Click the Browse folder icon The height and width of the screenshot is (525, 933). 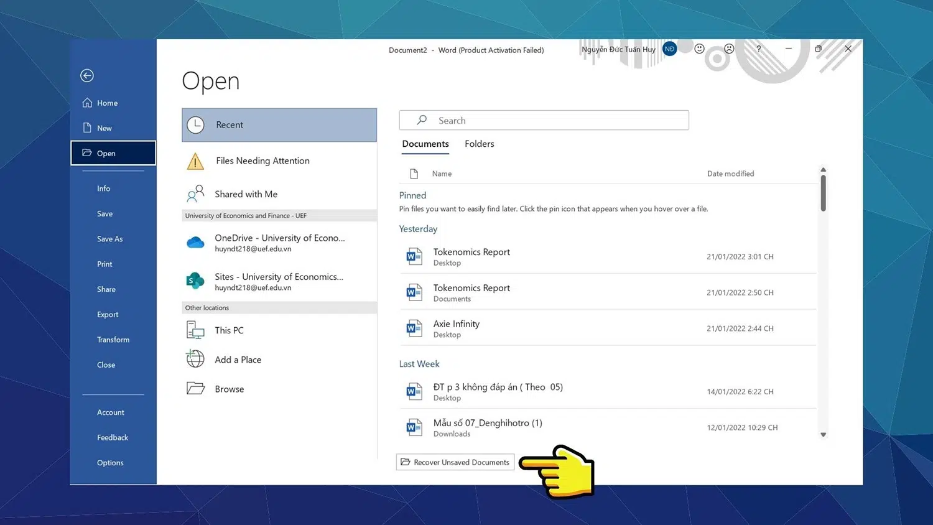[195, 389]
